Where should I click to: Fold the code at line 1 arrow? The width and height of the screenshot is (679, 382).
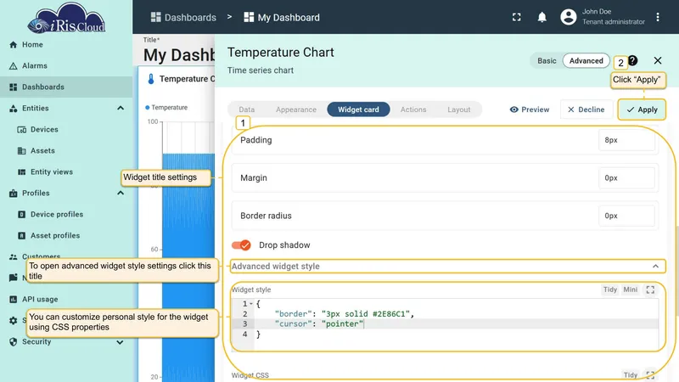pos(251,304)
